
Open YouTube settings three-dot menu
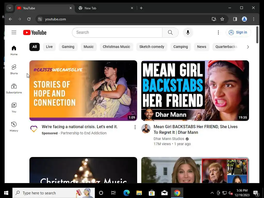pyautogui.click(x=218, y=32)
